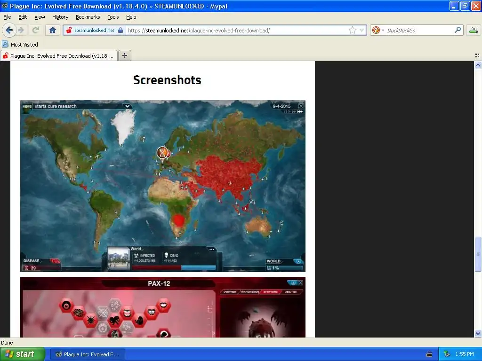Open the Help menu

[x=131, y=17]
